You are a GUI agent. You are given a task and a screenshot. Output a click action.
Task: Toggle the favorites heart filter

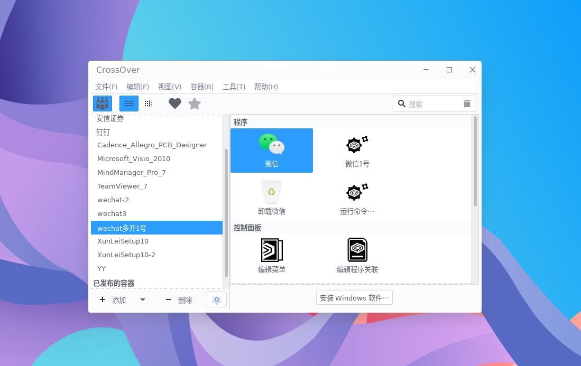click(x=175, y=103)
